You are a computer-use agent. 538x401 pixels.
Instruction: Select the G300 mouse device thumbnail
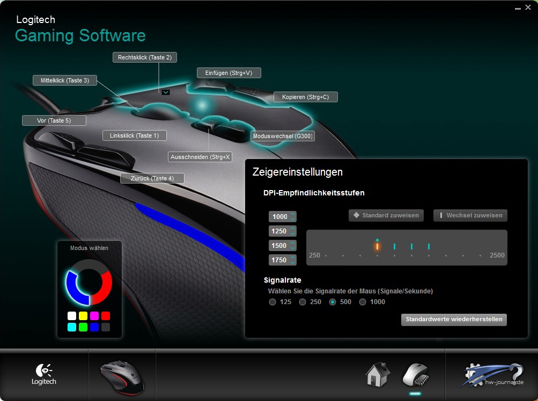coord(122,377)
